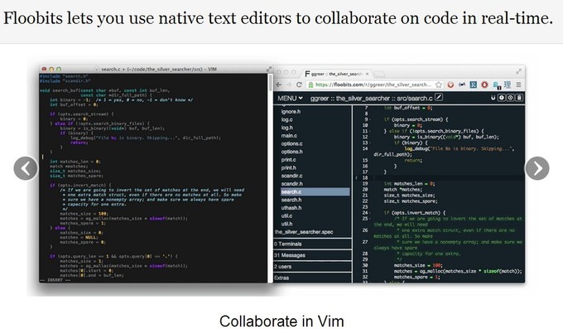Screen dimensions: 563x329
Task: Bookmark the page with star icon
Action: [x=439, y=85]
